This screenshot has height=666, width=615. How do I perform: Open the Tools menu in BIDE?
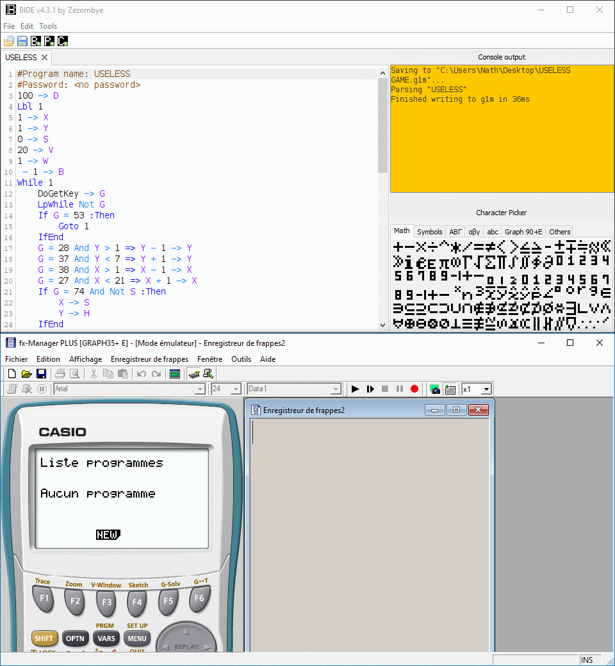(x=48, y=26)
